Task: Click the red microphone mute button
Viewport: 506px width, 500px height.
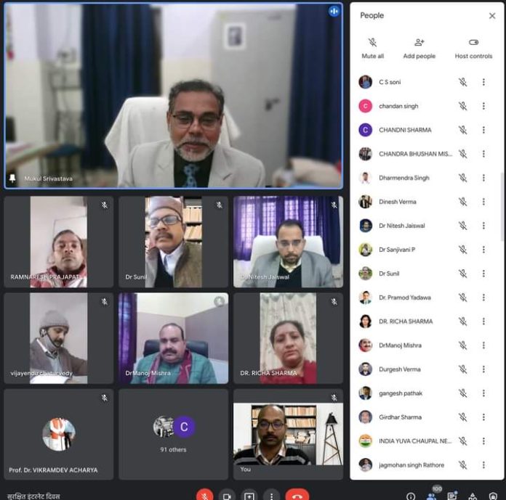Action: 205,496
